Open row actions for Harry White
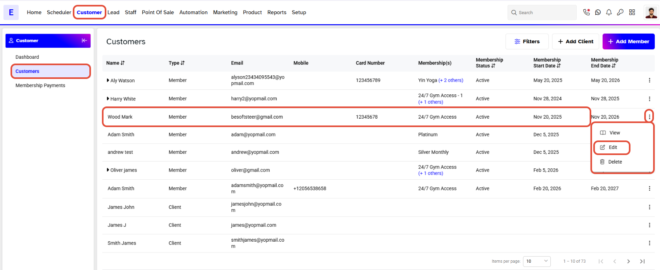 pos(649,99)
